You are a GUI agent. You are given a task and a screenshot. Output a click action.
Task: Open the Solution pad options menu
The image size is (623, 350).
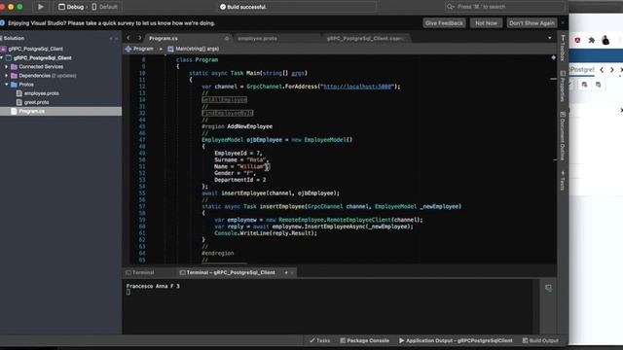111,39
